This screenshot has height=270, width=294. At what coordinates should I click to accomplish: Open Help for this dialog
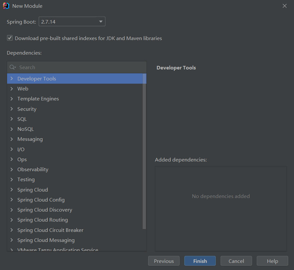272,261
